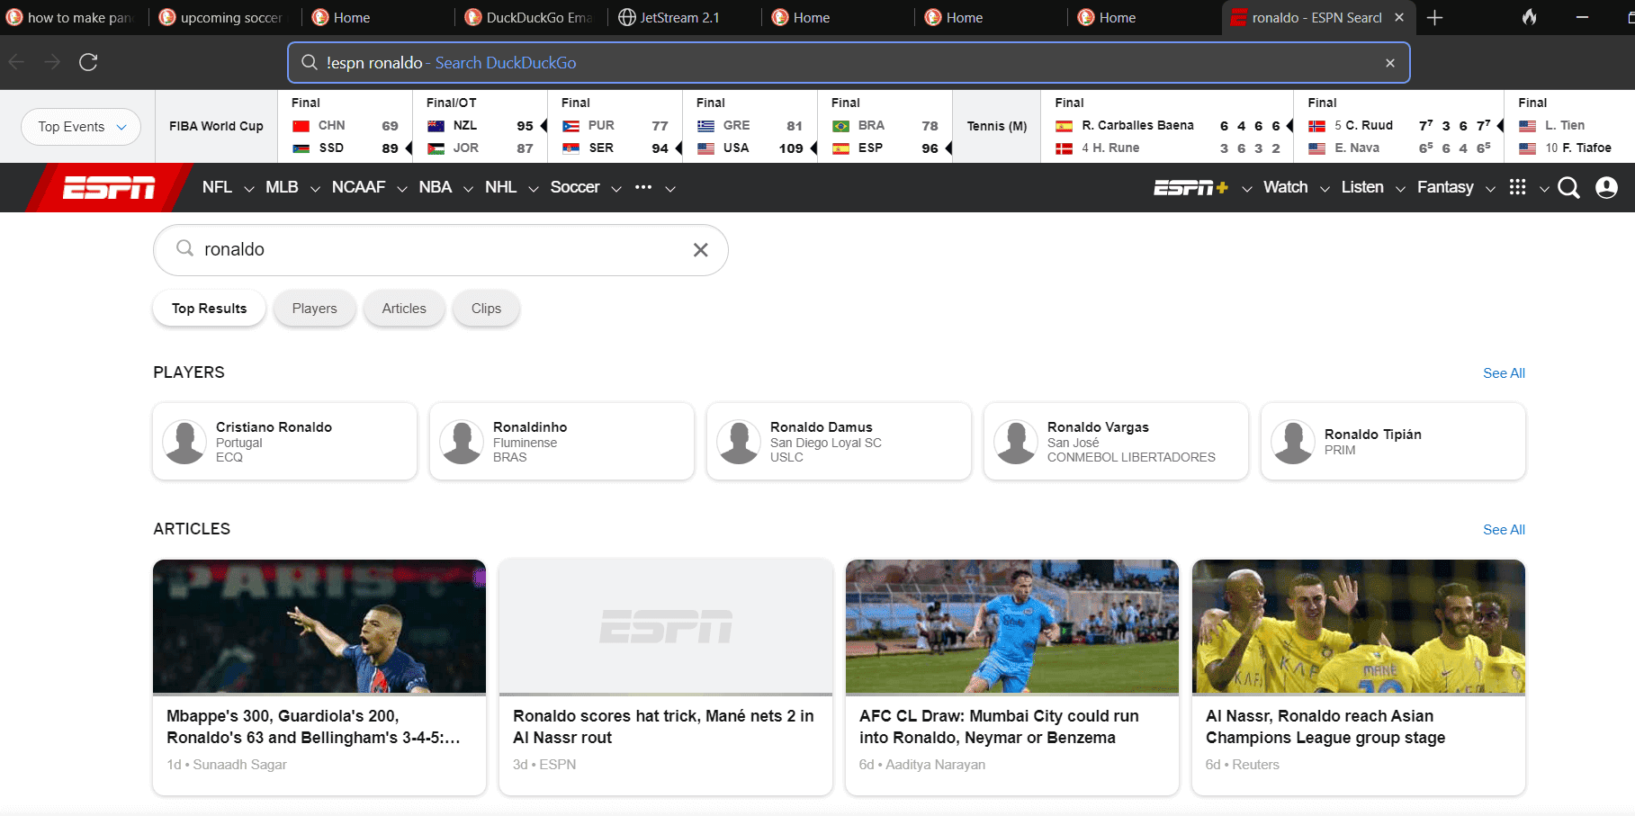Click into the ronaldo search input
The image size is (1635, 816).
(x=441, y=250)
